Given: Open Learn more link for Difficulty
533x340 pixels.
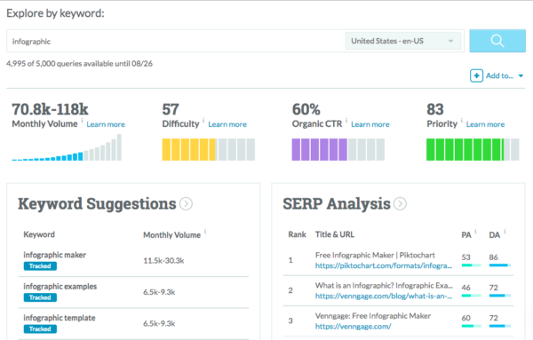Looking at the screenshot, I should click(227, 124).
